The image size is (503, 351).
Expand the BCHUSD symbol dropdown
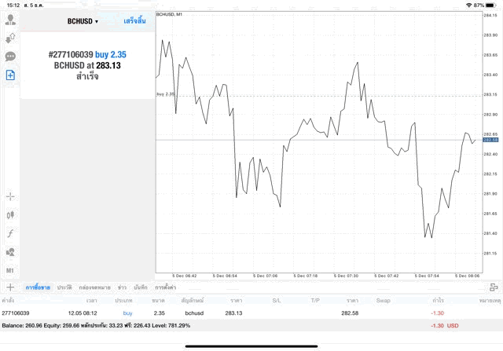(83, 21)
